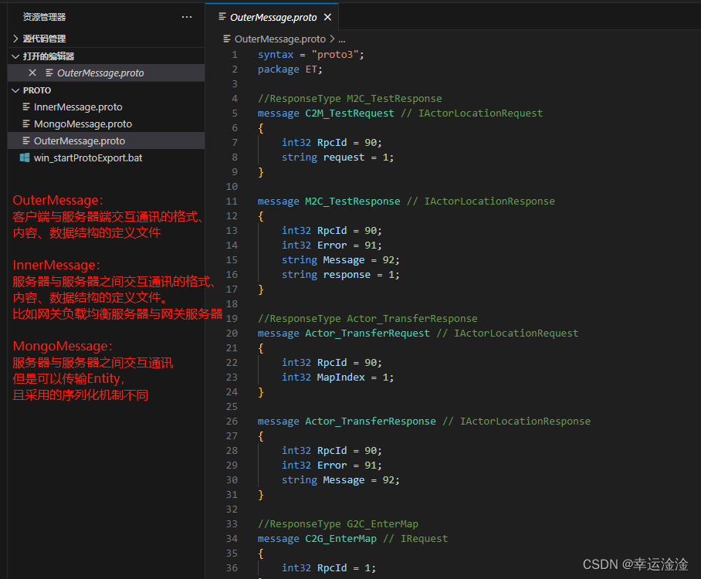This screenshot has height=579, width=701.
Task: Click line number 5 in the gutter
Action: (235, 113)
